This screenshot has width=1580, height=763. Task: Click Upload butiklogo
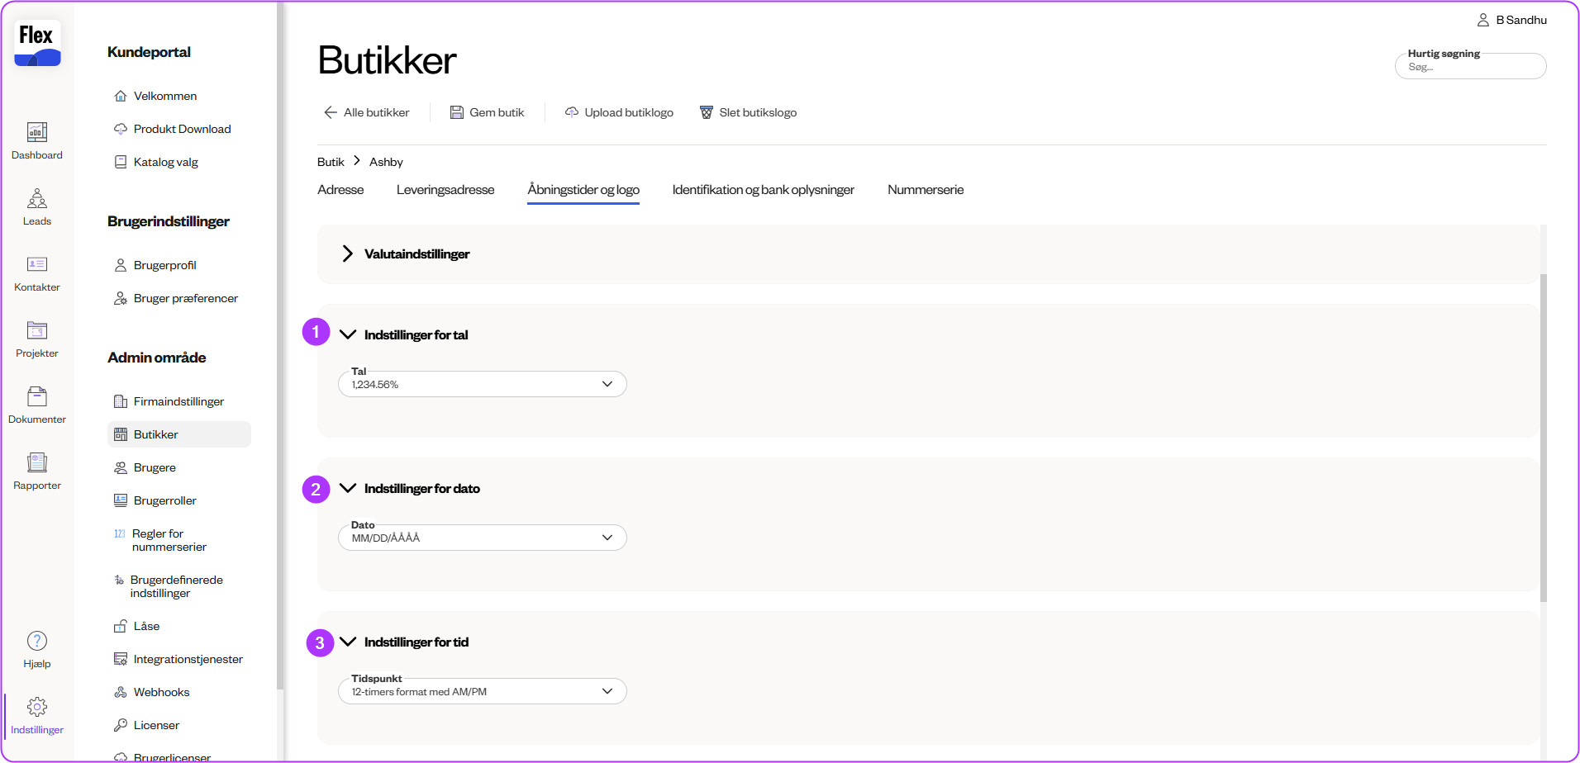[x=619, y=112]
